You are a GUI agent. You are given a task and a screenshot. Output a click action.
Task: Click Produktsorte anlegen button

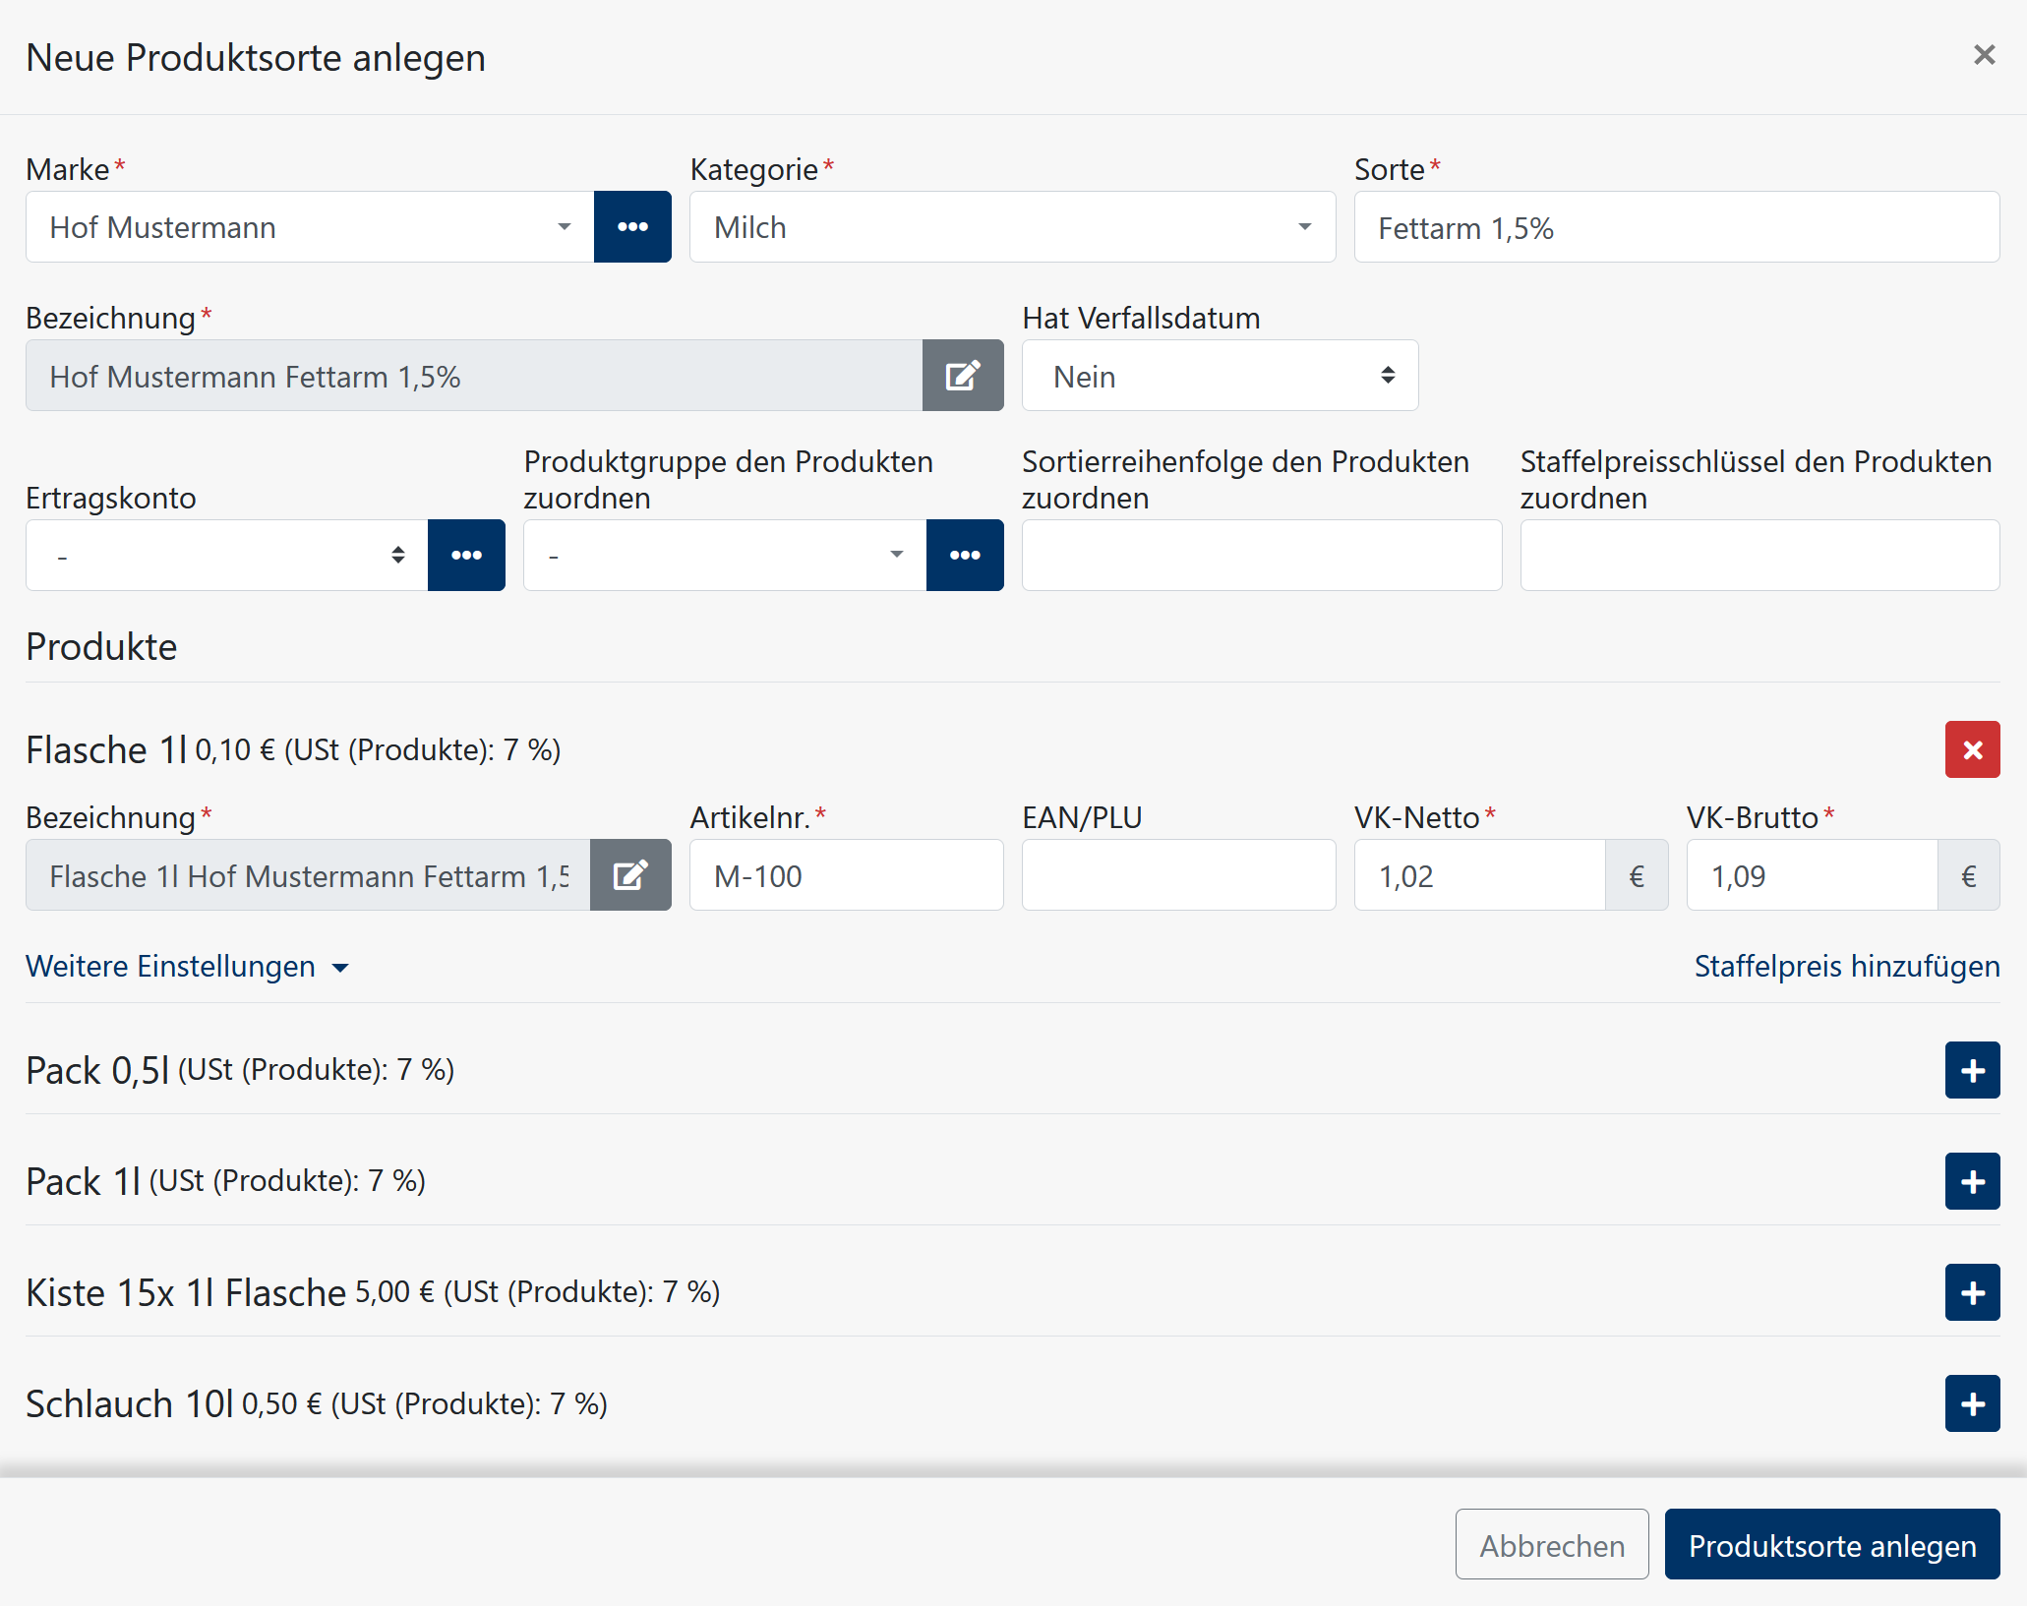click(x=1832, y=1545)
